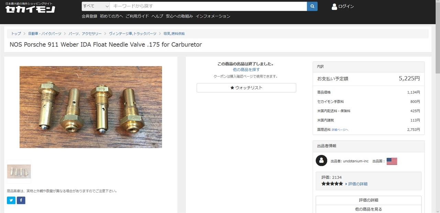440x213 pixels.
Task: Go to パーツ、アクセサリー breadcrumb
Action: point(85,34)
